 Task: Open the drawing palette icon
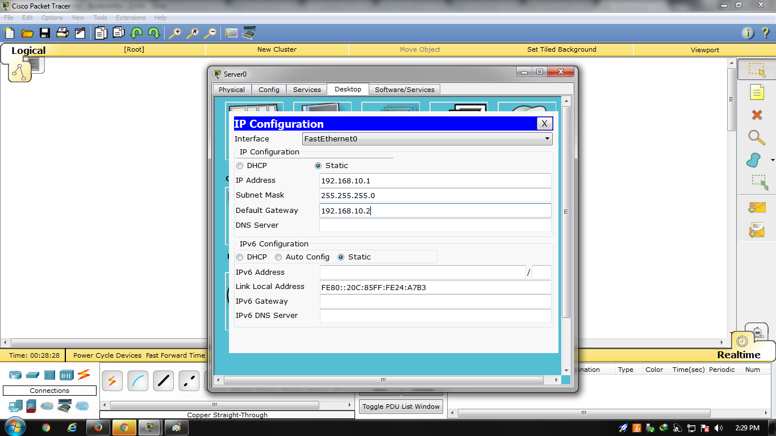tap(231, 33)
